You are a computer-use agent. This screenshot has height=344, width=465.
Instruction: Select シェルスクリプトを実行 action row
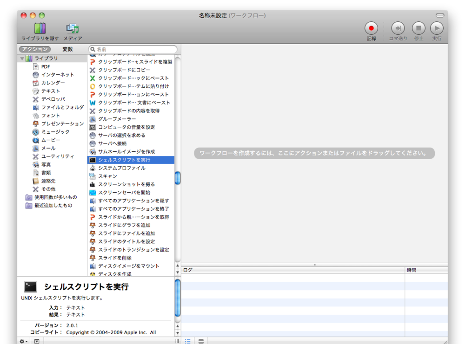point(131,160)
